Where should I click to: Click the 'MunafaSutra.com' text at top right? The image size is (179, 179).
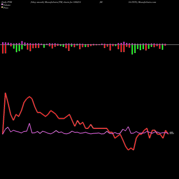(147, 2)
